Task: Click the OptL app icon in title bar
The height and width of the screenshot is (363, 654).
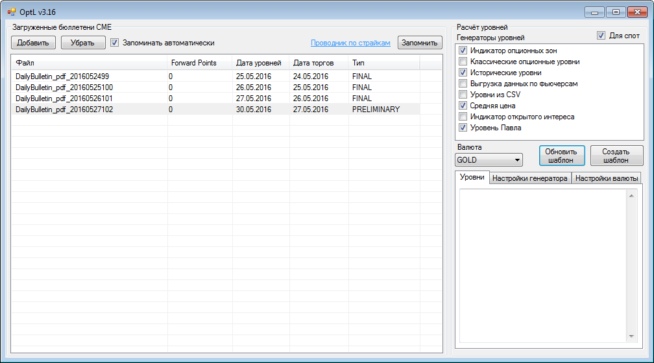Action: (x=11, y=10)
